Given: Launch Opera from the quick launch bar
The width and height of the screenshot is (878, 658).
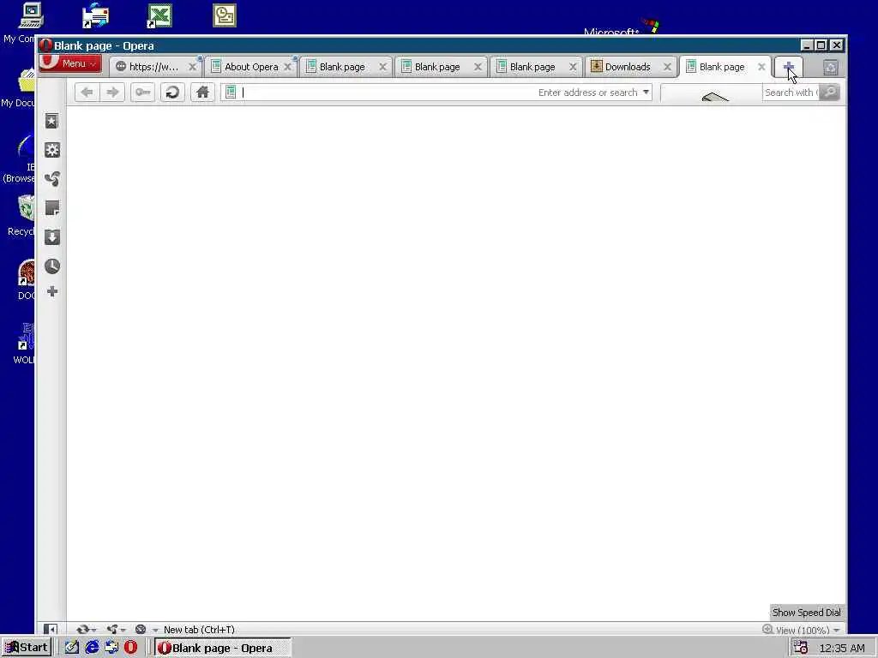Looking at the screenshot, I should coord(130,648).
